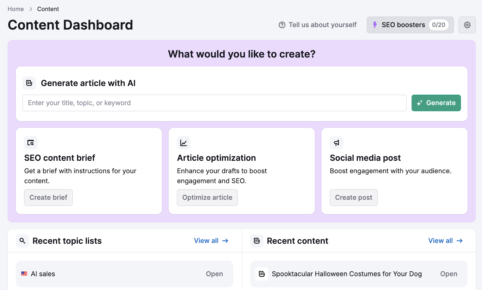Image resolution: width=482 pixels, height=290 pixels.
Task: Open the settings gear icon
Action: click(467, 25)
